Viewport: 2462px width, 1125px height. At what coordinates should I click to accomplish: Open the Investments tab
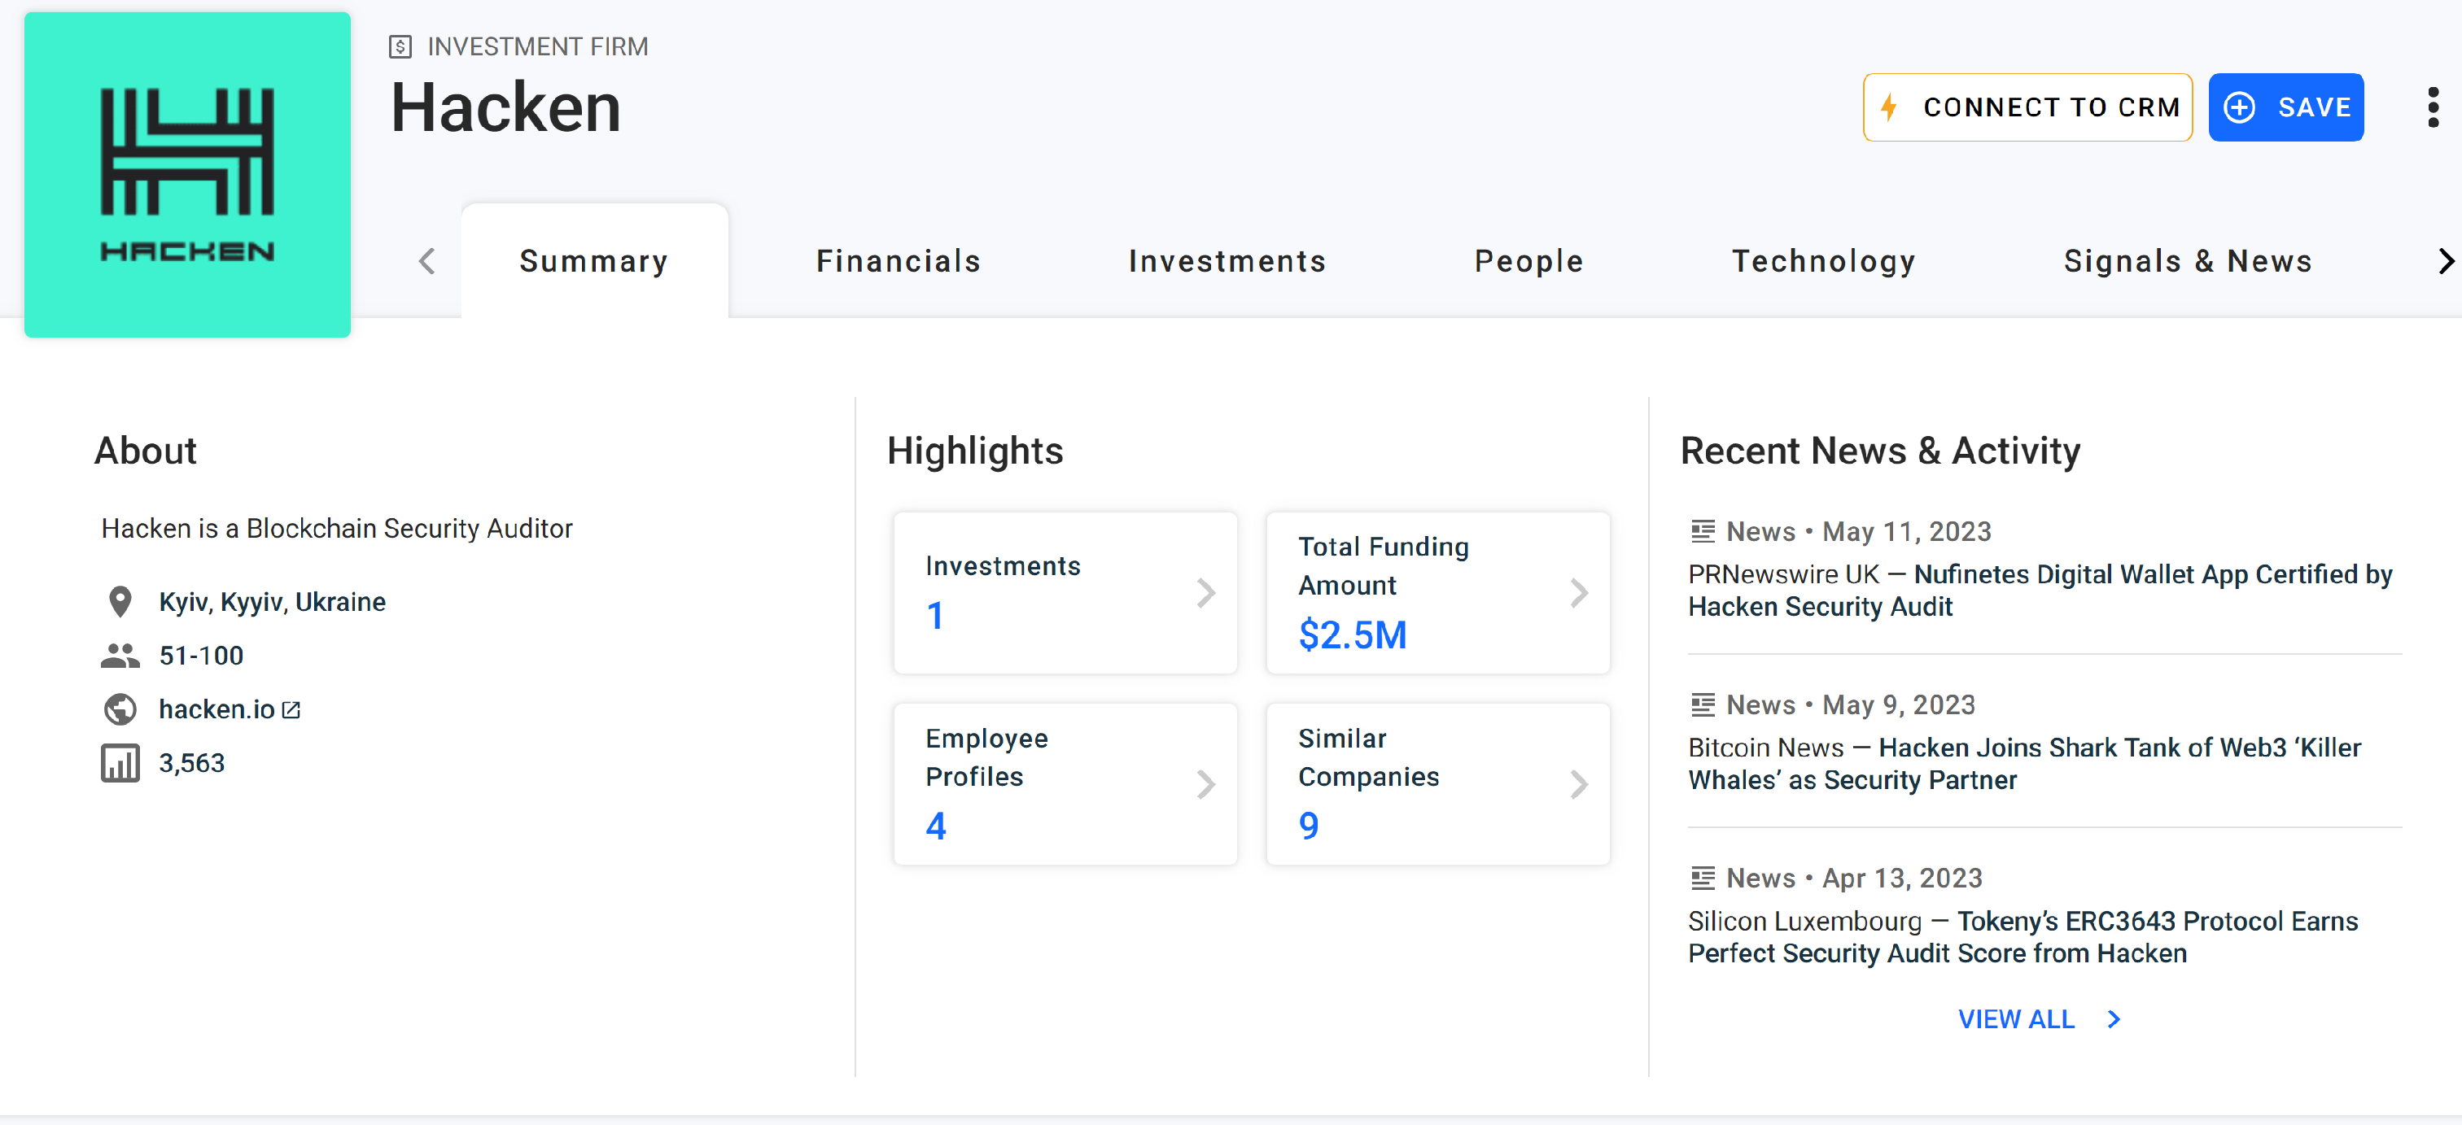tap(1227, 261)
